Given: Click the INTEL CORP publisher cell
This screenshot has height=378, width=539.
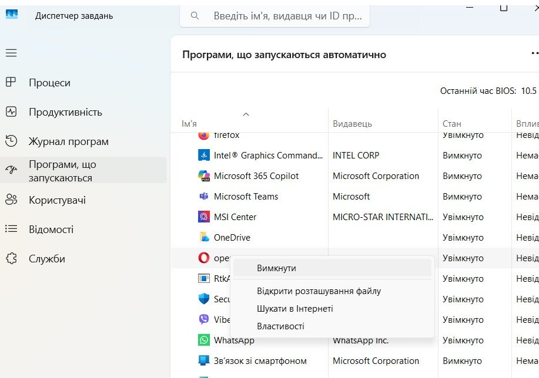Looking at the screenshot, I should pyautogui.click(x=356, y=155).
